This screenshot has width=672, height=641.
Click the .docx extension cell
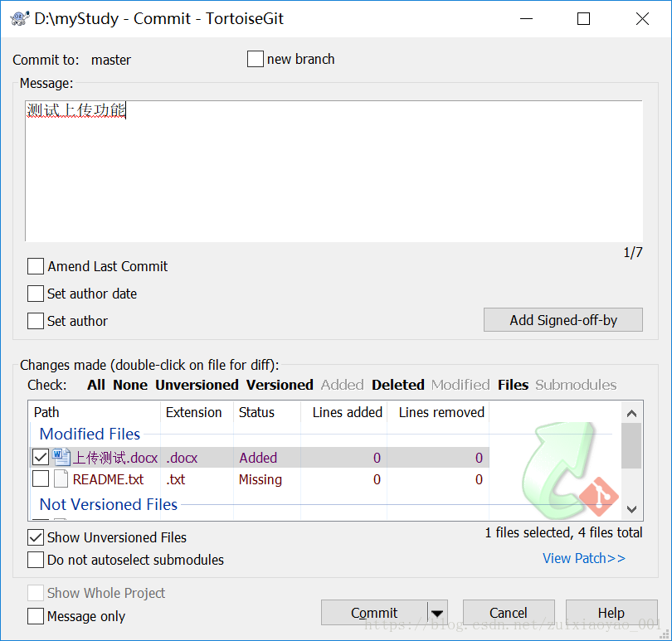pyautogui.click(x=182, y=458)
